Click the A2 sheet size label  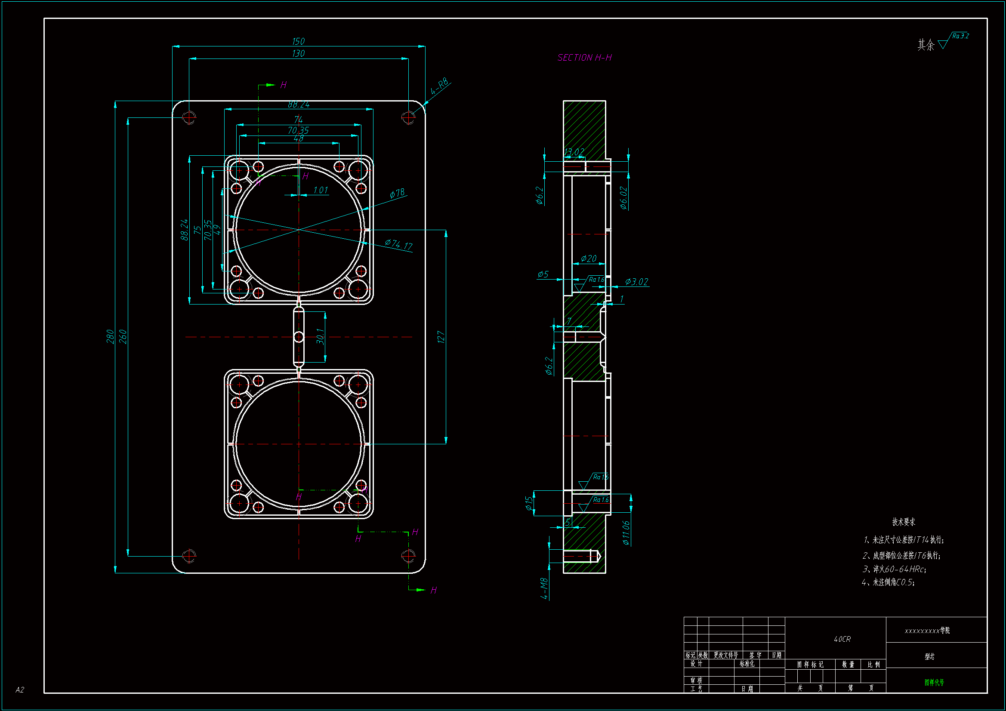(20, 689)
